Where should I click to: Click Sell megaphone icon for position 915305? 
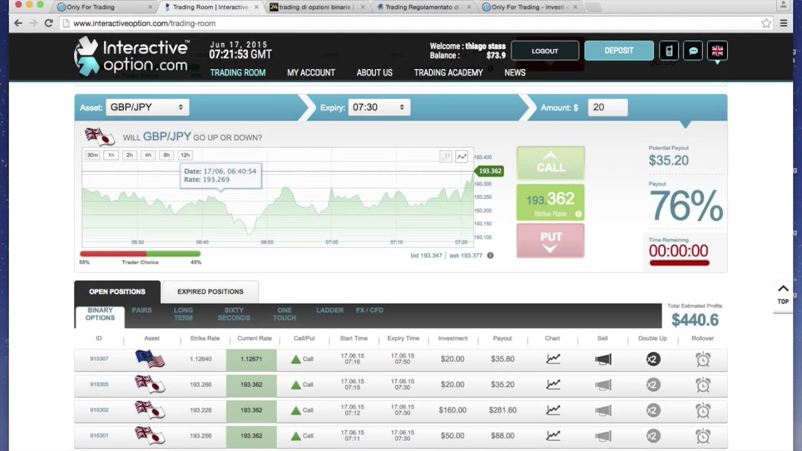603,385
